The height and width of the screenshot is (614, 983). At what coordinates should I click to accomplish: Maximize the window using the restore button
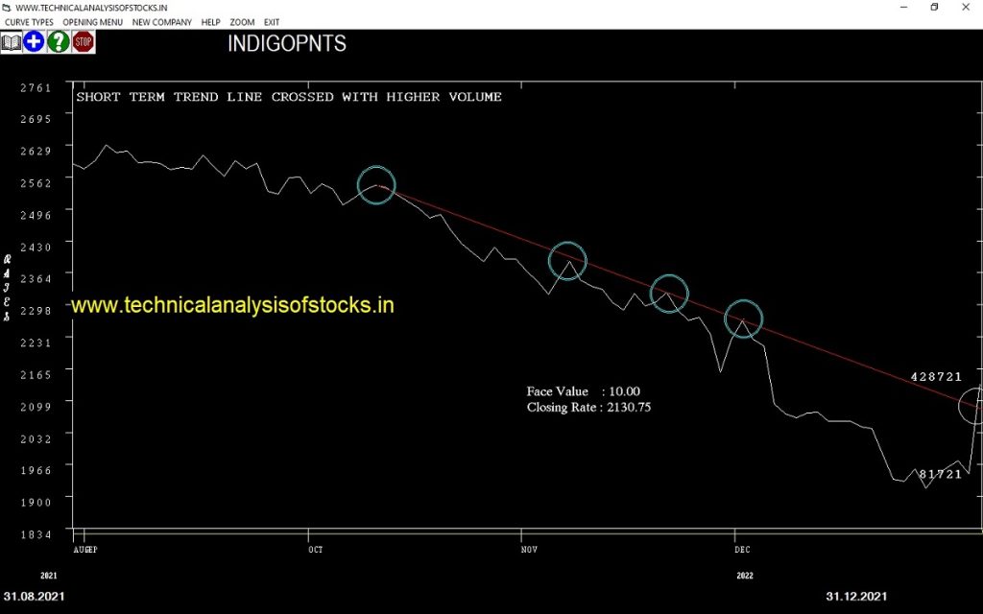[934, 8]
